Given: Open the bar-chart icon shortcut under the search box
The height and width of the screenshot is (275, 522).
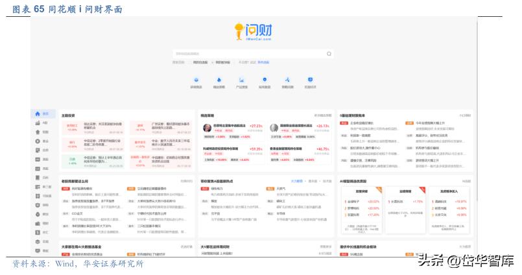Looking at the screenshot, I should point(241,80).
